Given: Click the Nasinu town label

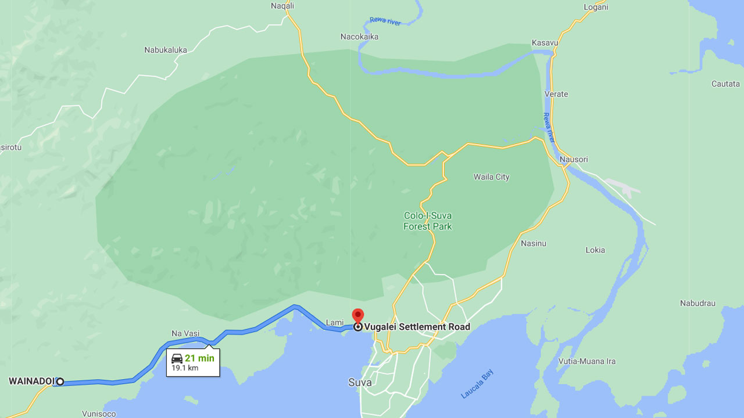Looking at the screenshot, I should pyautogui.click(x=534, y=243).
